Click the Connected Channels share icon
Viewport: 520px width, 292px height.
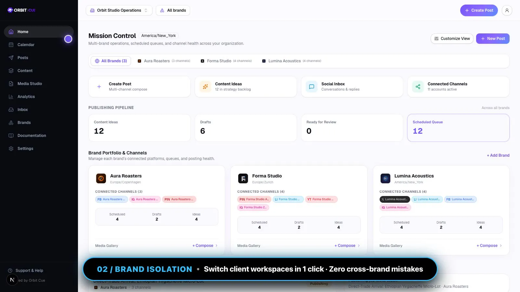pos(418,87)
